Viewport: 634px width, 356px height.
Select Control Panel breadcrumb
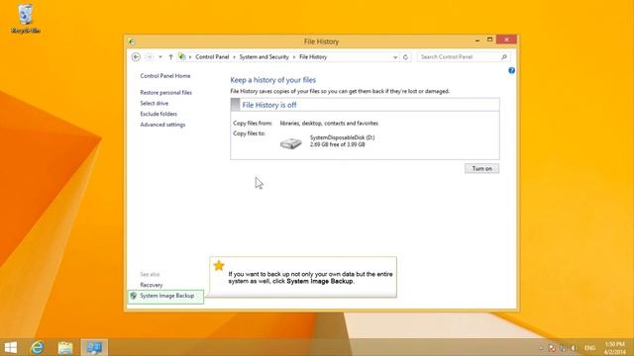pos(212,57)
